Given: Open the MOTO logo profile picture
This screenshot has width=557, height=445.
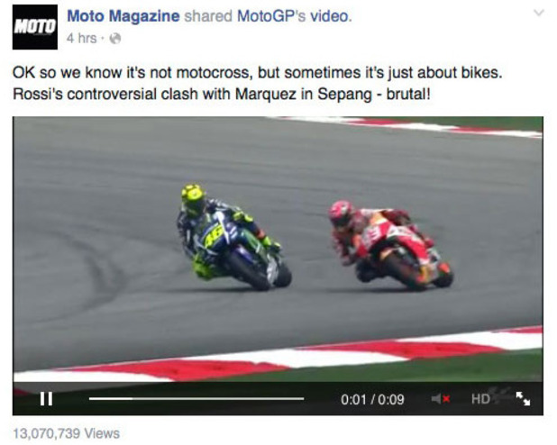Looking at the screenshot, I should tap(35, 27).
